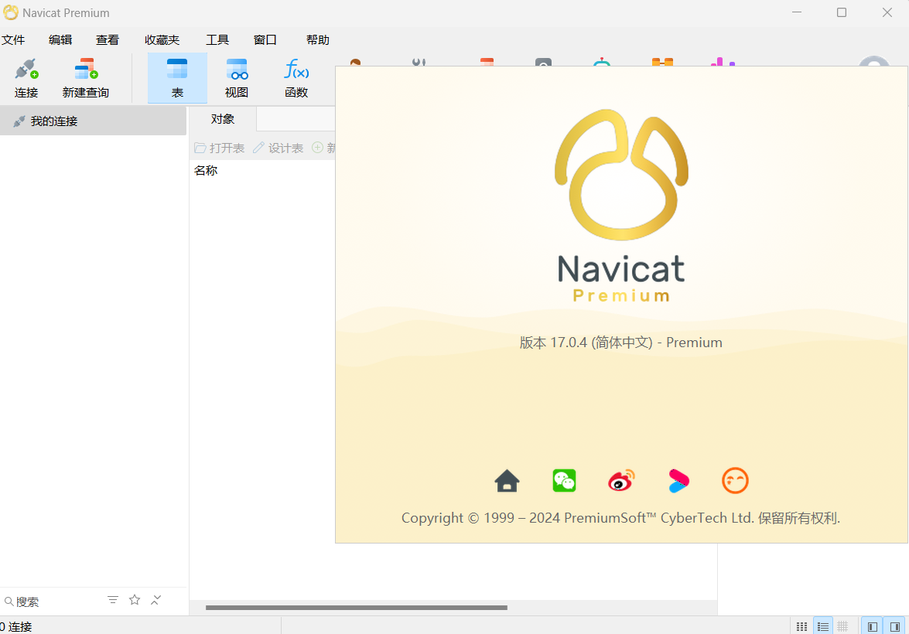Open the 窗口 window menu
The image size is (909, 634).
coord(265,40)
